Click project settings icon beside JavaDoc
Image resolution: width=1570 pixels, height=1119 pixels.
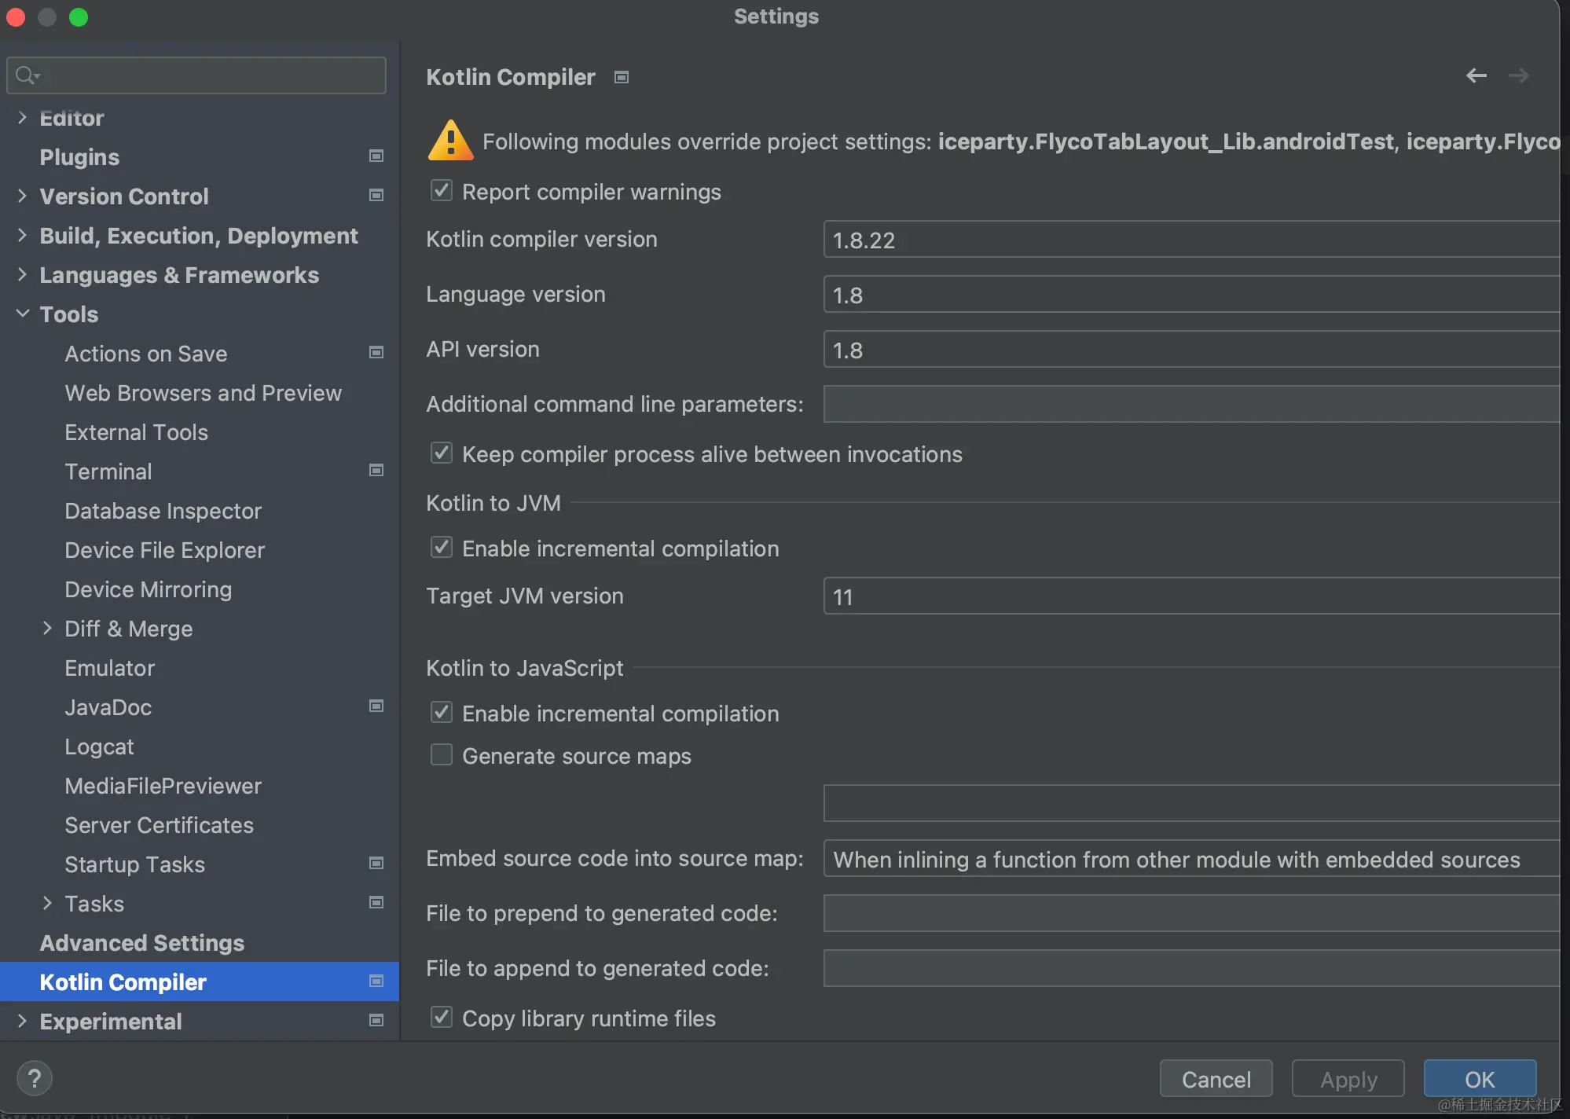coord(376,706)
